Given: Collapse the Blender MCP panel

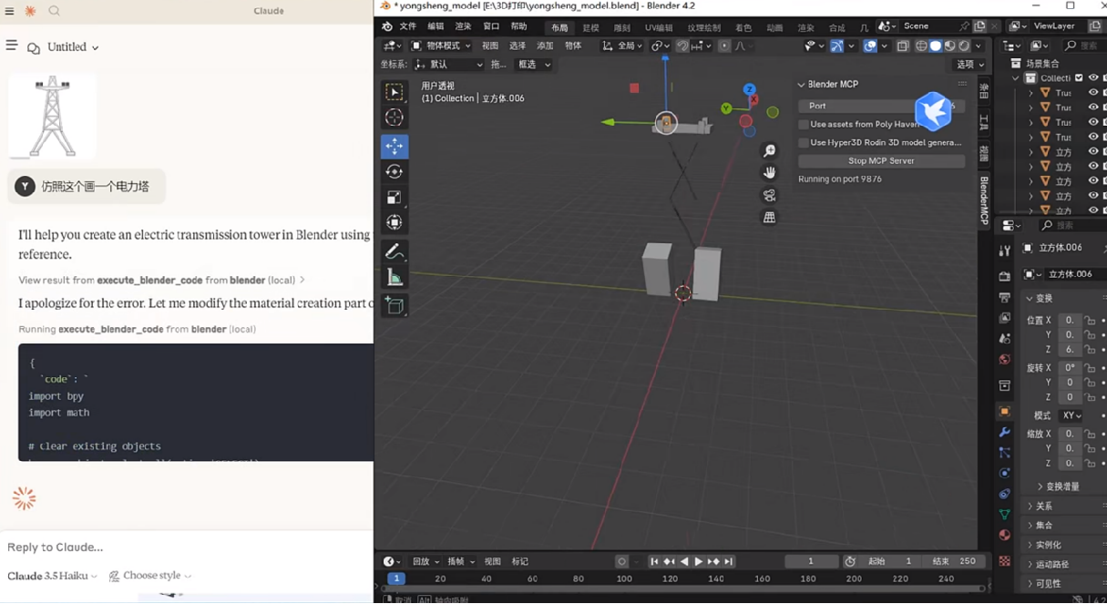Looking at the screenshot, I should pyautogui.click(x=802, y=85).
